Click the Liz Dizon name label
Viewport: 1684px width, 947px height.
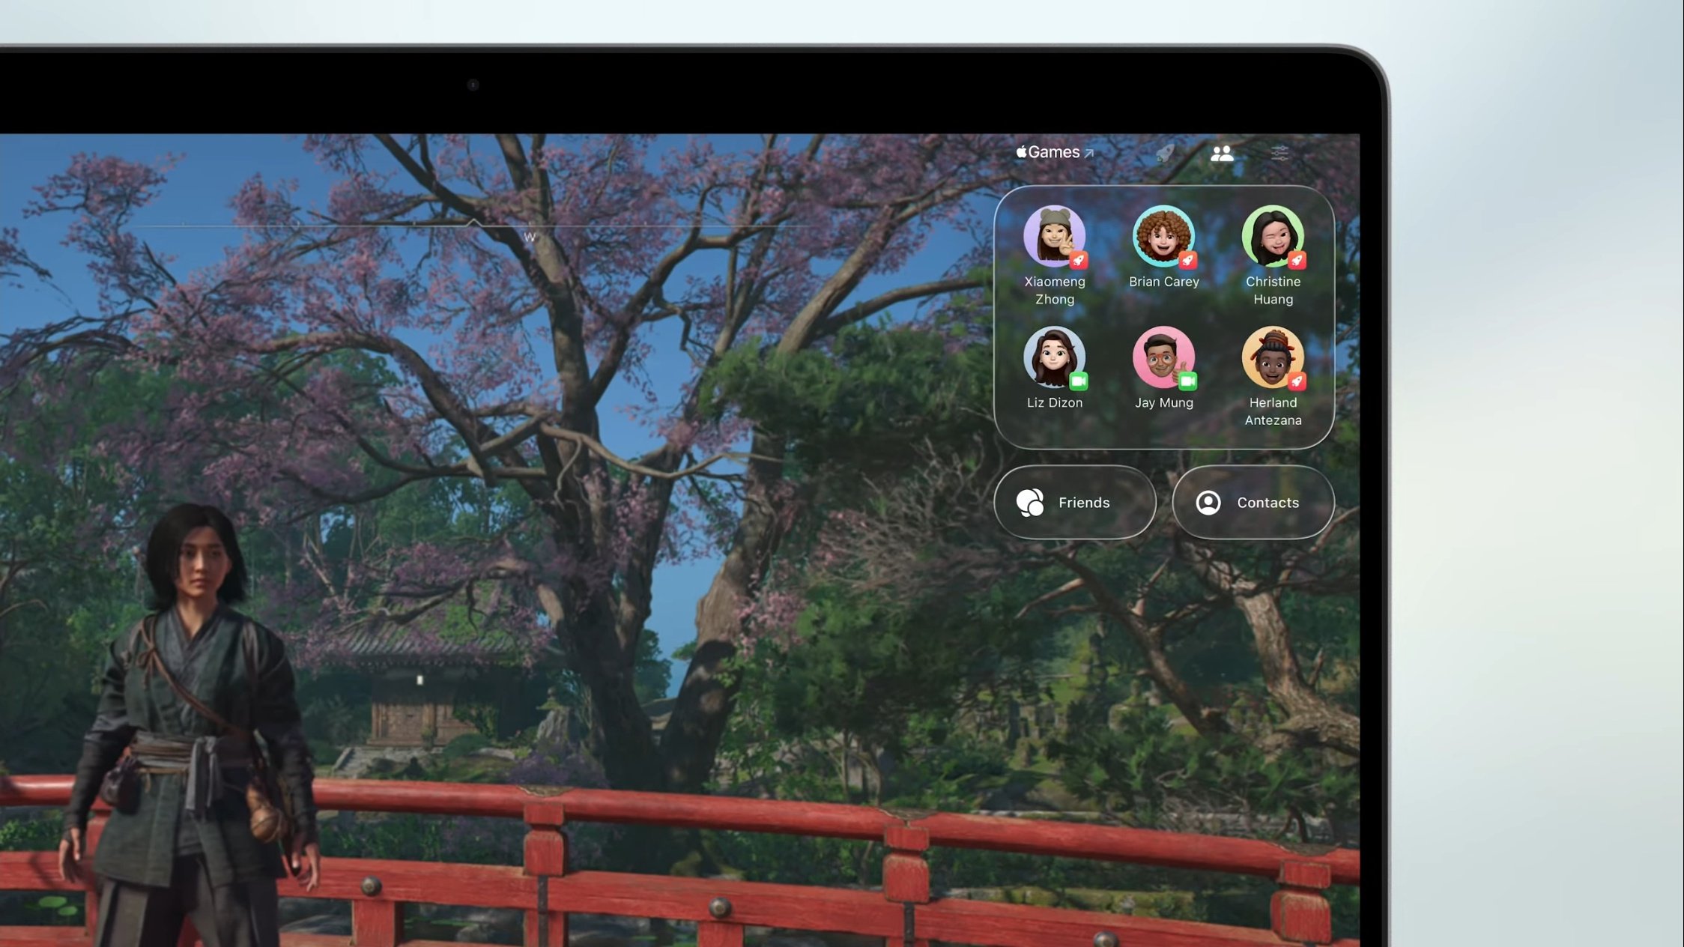[1054, 402]
